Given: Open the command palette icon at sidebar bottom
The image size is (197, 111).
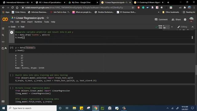Looking at the screenshot, I should click(3, 101).
